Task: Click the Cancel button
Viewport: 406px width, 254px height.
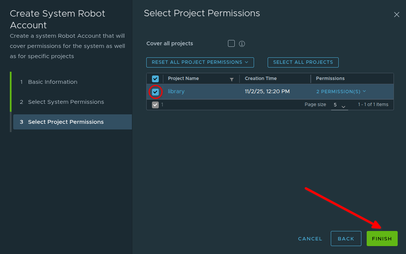Action: [x=310, y=239]
